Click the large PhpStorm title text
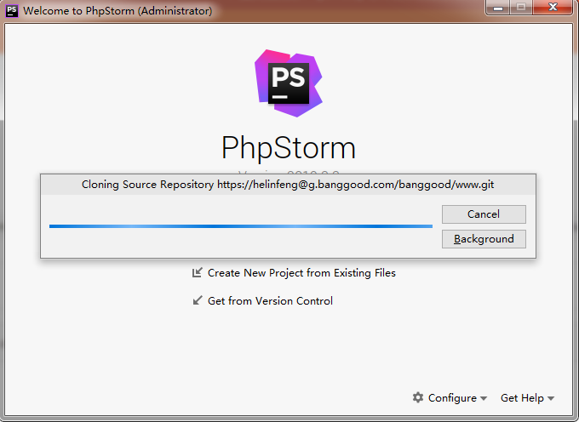 [289, 147]
